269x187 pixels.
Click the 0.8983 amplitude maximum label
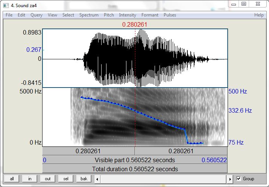[32, 32]
